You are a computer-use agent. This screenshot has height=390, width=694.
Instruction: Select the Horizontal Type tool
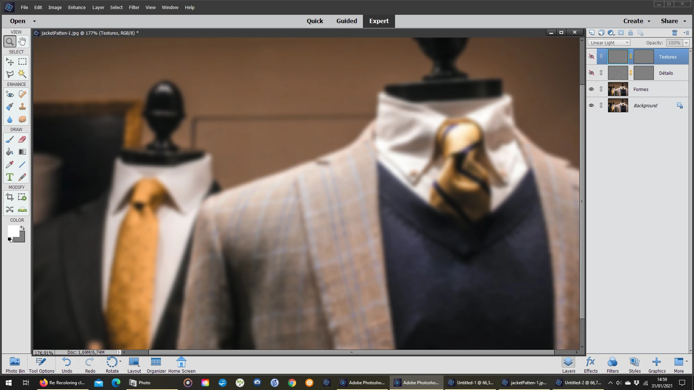pos(10,177)
